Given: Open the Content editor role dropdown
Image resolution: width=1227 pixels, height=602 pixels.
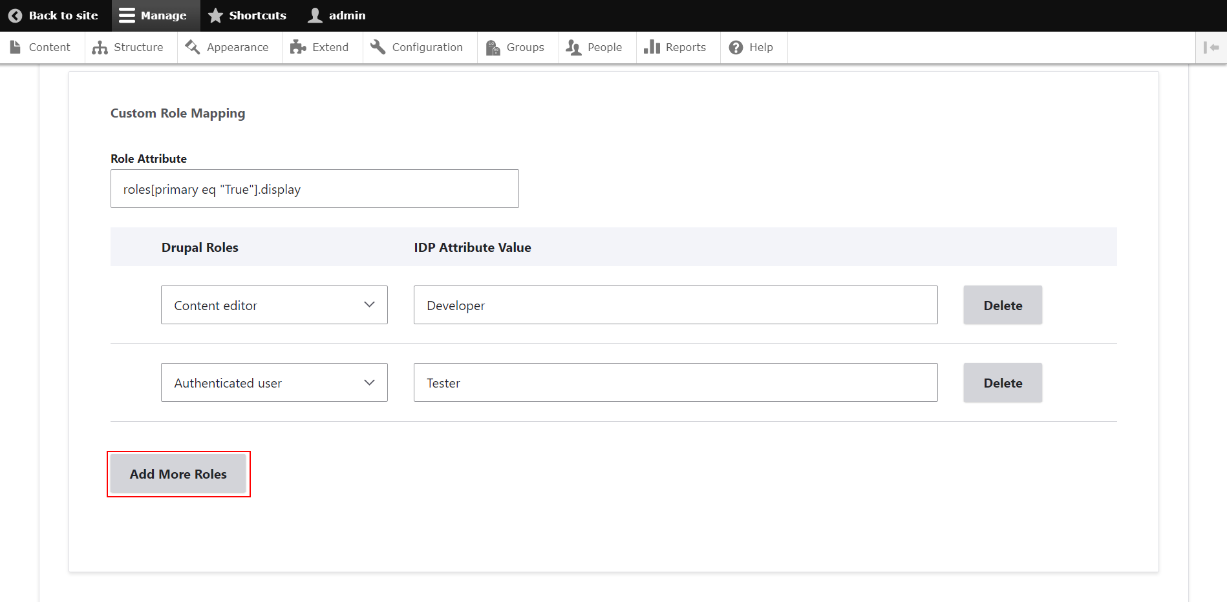Looking at the screenshot, I should tap(273, 305).
